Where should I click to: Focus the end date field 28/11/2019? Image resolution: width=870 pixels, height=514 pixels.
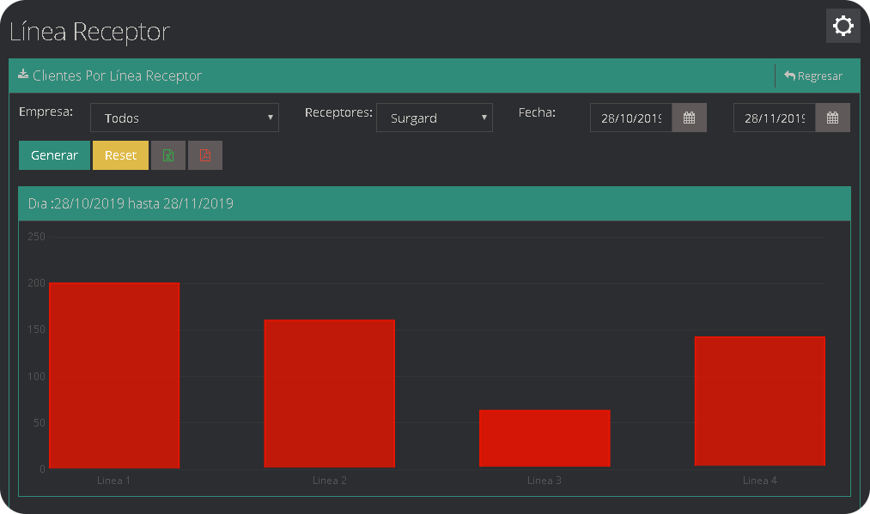point(775,118)
